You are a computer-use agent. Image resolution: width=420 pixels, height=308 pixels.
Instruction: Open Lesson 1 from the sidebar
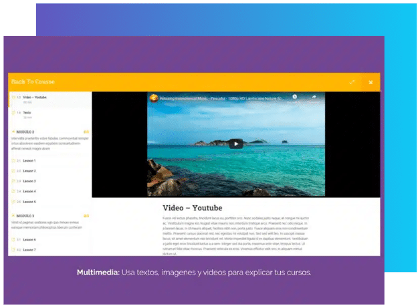click(29, 161)
